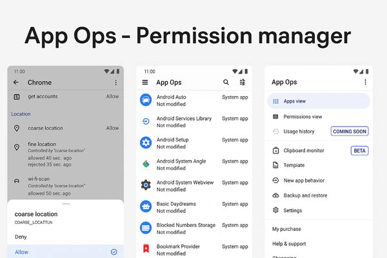387x258 pixels.
Task: Open Bookmark Provider app entry
Action: [x=194, y=250]
